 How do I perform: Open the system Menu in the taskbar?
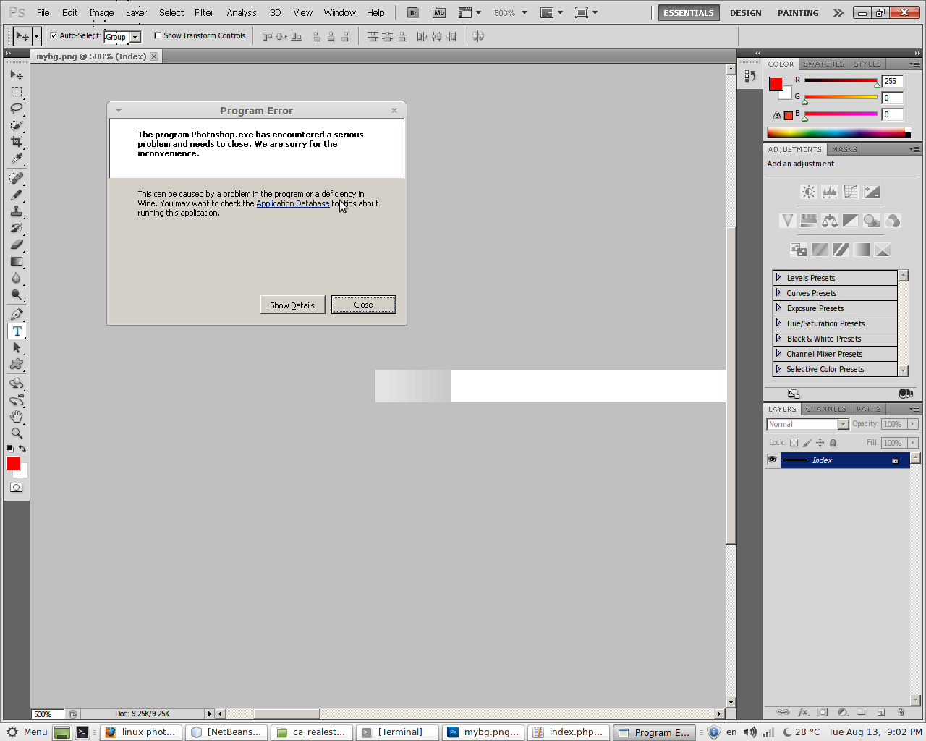tap(27, 732)
